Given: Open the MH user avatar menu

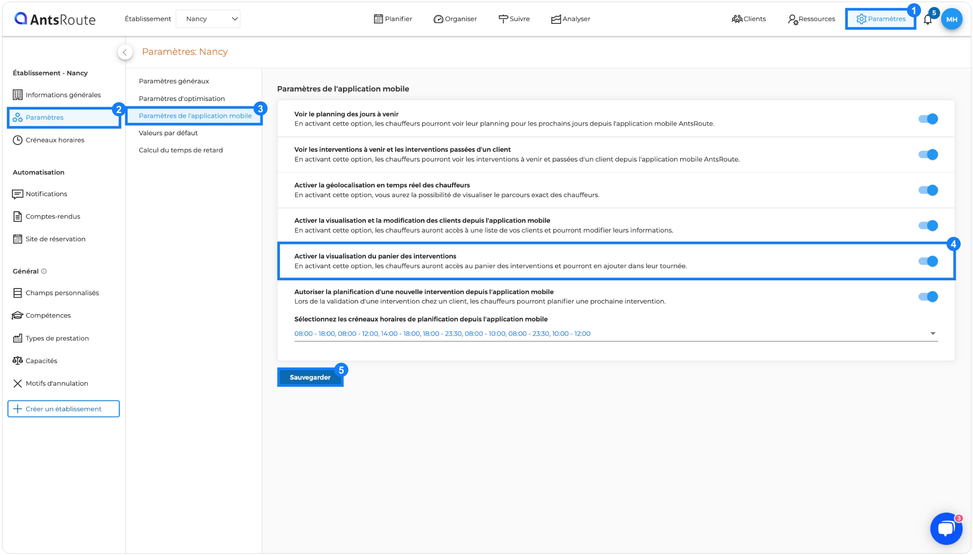Looking at the screenshot, I should [x=952, y=19].
